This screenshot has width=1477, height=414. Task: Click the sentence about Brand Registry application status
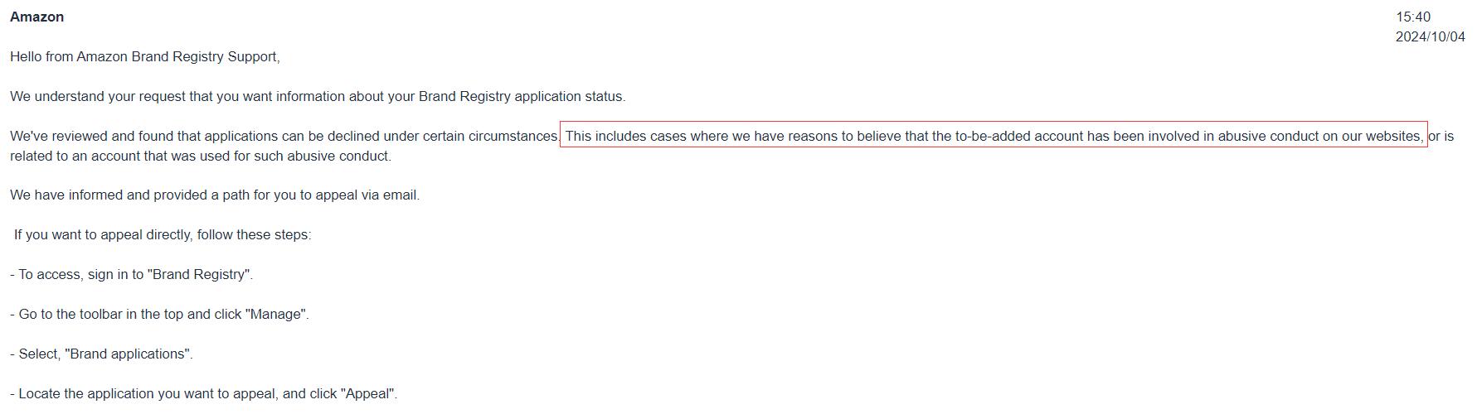[x=318, y=96]
